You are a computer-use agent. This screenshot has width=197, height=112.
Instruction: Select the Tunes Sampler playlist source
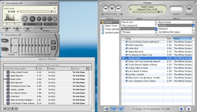110,29
